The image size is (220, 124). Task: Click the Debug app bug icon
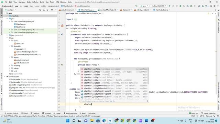pyautogui.click(x=180, y=6)
